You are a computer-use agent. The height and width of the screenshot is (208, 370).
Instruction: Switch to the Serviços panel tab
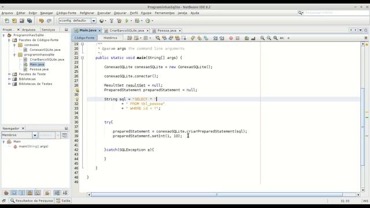pos(48,29)
